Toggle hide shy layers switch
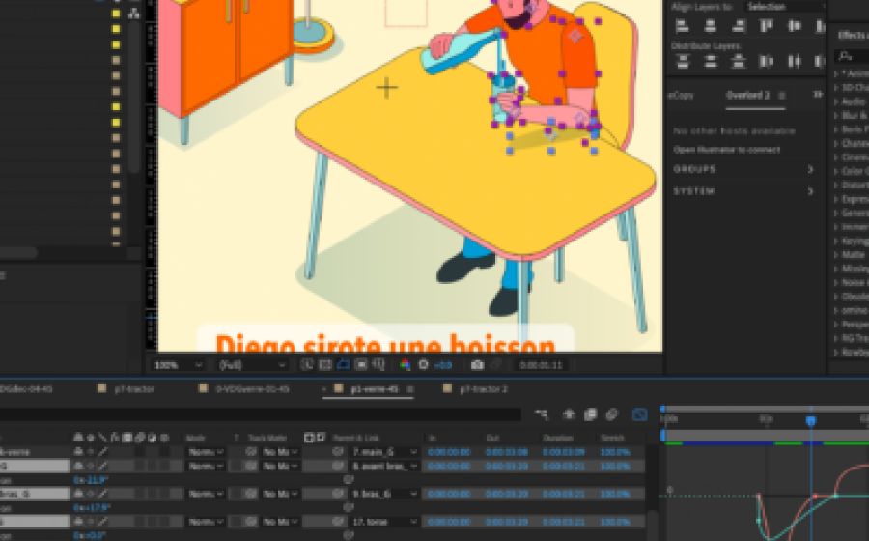This screenshot has width=869, height=541. (569, 414)
